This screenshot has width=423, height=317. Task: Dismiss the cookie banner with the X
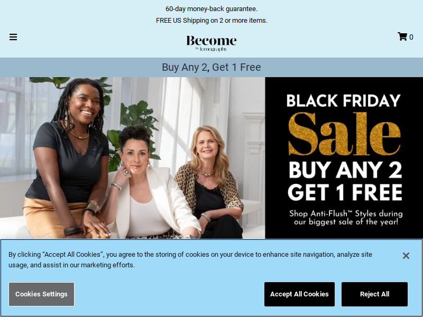pyautogui.click(x=406, y=256)
